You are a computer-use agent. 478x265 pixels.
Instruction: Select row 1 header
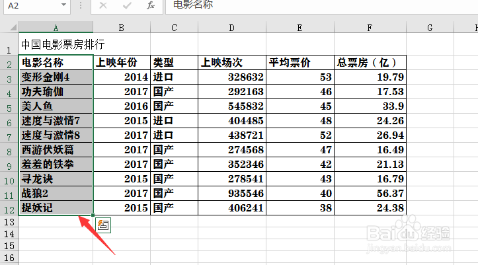[9, 44]
